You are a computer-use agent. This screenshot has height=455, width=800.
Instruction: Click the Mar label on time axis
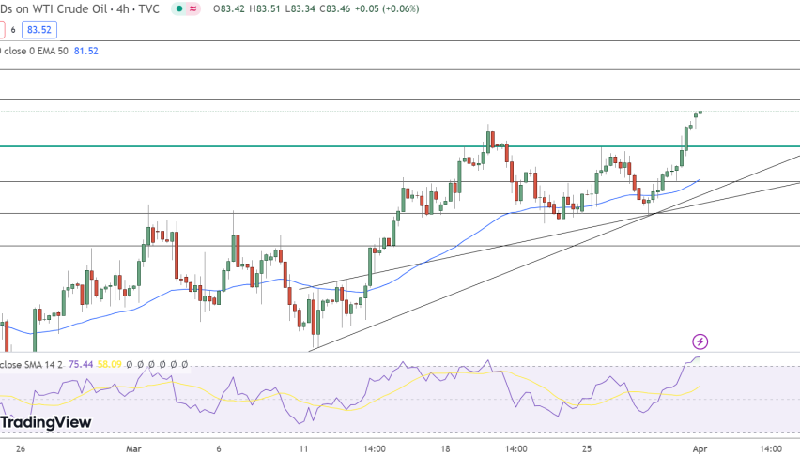click(x=133, y=448)
